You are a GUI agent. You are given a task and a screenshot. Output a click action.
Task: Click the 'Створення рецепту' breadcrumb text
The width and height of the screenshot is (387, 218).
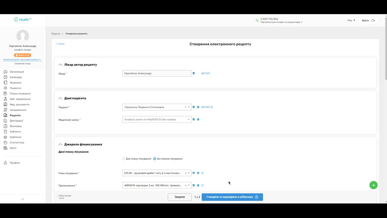(76, 34)
